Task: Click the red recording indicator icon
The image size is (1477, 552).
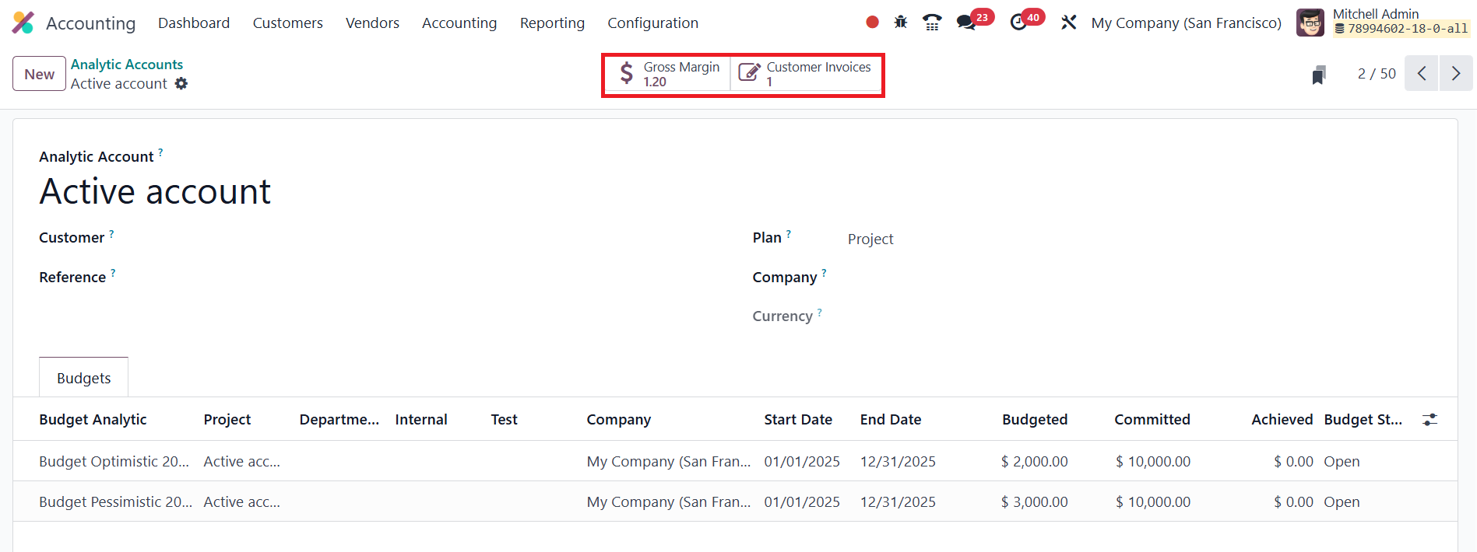Action: 872,23
